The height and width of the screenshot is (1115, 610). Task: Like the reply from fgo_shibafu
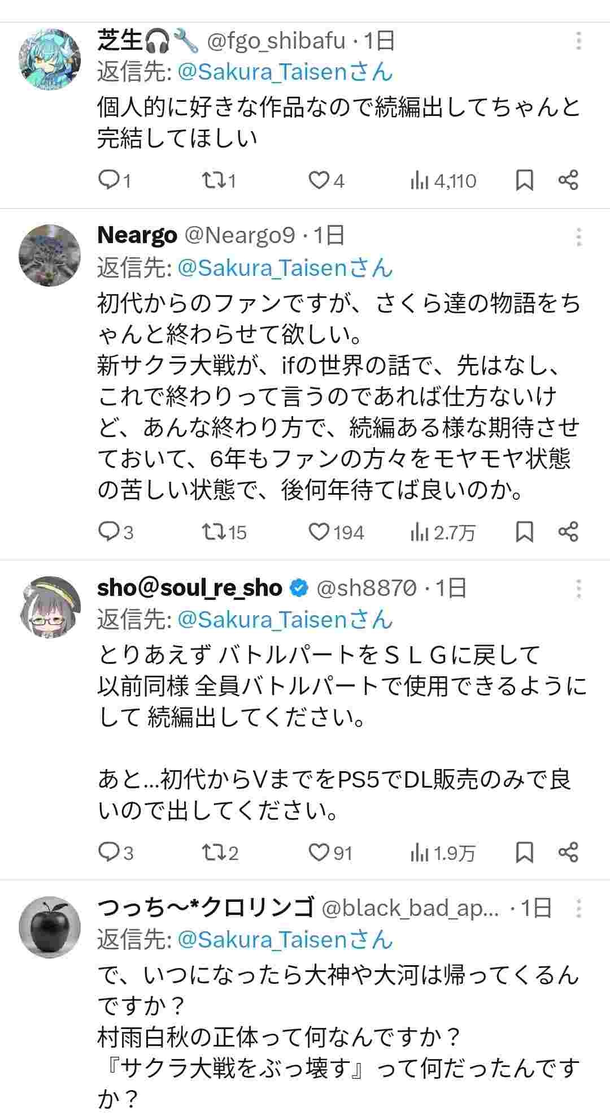pos(319,181)
